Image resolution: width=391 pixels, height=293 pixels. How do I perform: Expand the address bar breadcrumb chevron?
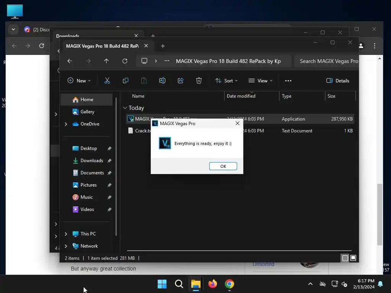tap(156, 61)
